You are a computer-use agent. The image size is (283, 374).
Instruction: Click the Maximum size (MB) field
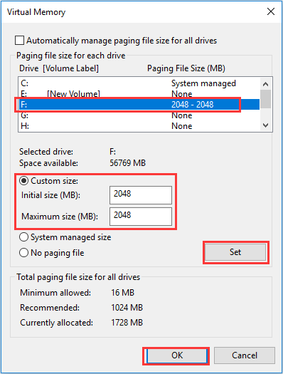(x=141, y=217)
